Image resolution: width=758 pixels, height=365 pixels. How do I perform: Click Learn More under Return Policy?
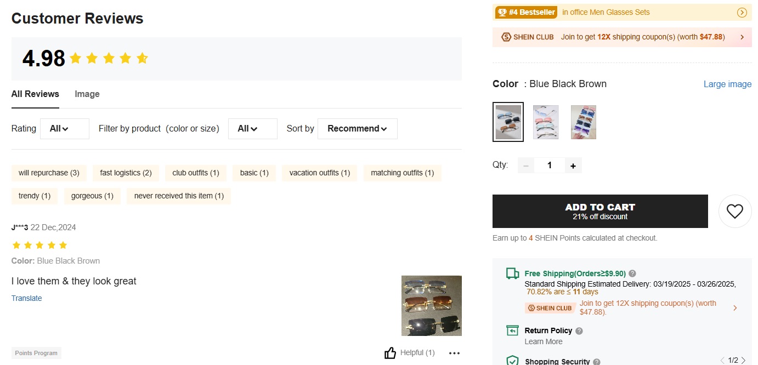[544, 341]
